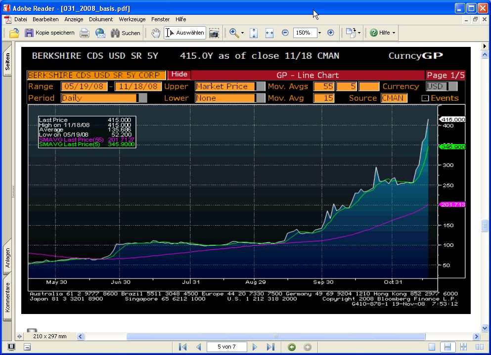This screenshot has height=355, width=491.
Task: Click the Print icon in the toolbar
Action: point(85,33)
